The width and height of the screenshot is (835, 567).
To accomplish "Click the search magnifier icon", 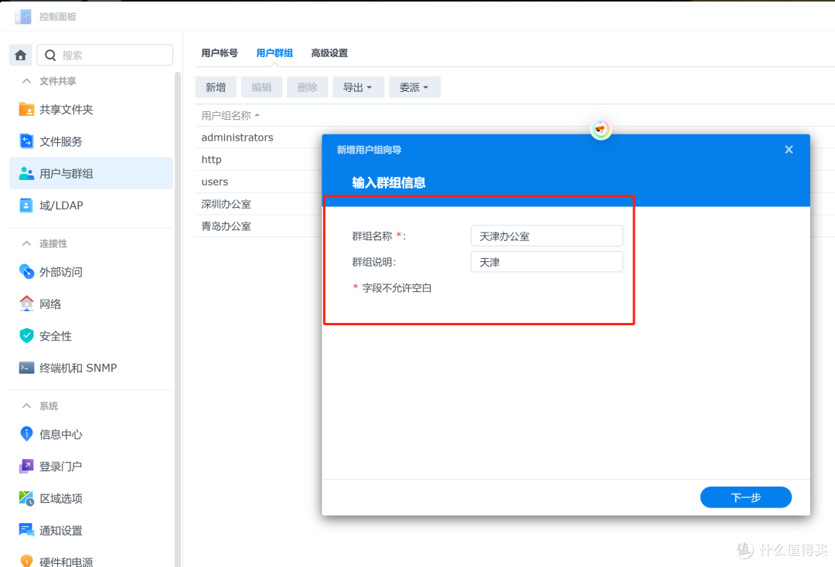I will (50, 55).
